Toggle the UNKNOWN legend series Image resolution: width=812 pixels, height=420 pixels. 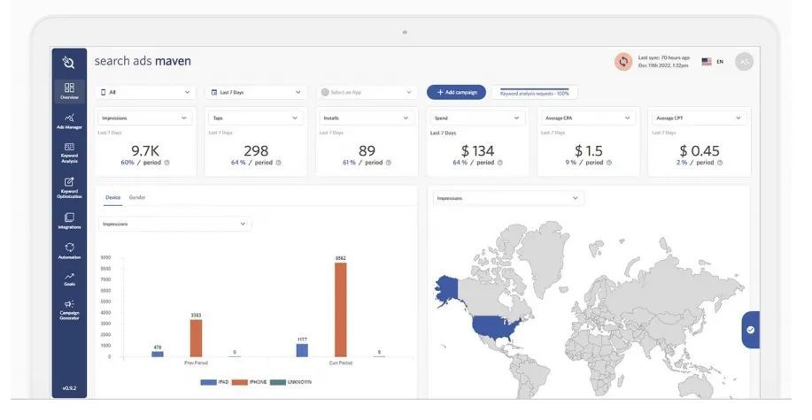coord(295,382)
